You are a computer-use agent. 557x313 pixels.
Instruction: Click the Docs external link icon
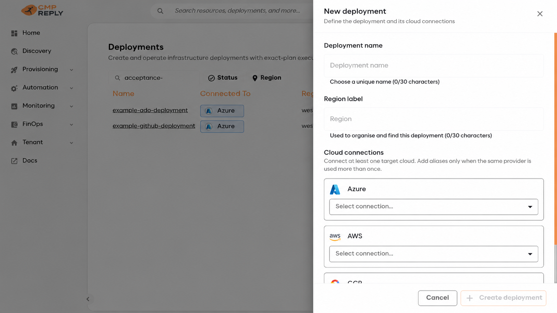[14, 161]
